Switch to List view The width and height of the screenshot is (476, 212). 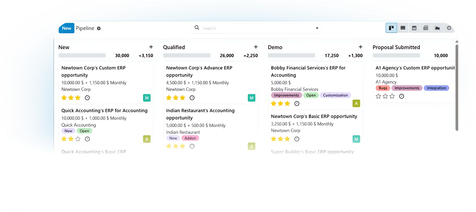pyautogui.click(x=403, y=28)
